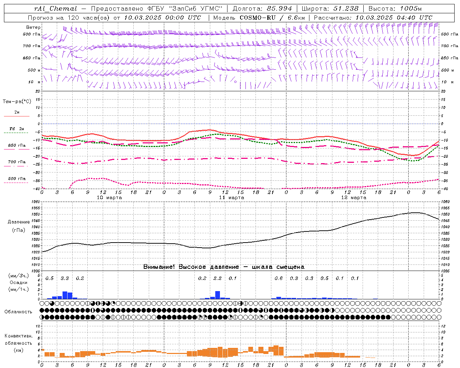Click the 2.2 precipitation amount label
460x368 pixels.
tap(217, 278)
